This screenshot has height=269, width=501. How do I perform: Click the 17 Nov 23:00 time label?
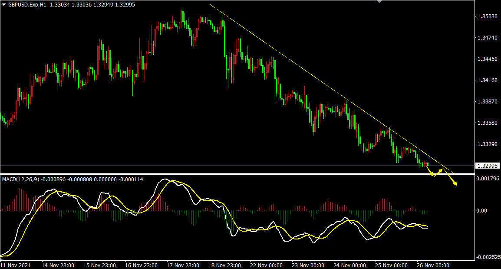(184, 265)
